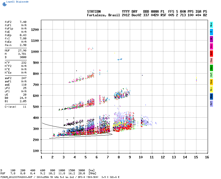Click the coordinates 3.9 S 321.6 E

pyautogui.click(x=110, y=177)
